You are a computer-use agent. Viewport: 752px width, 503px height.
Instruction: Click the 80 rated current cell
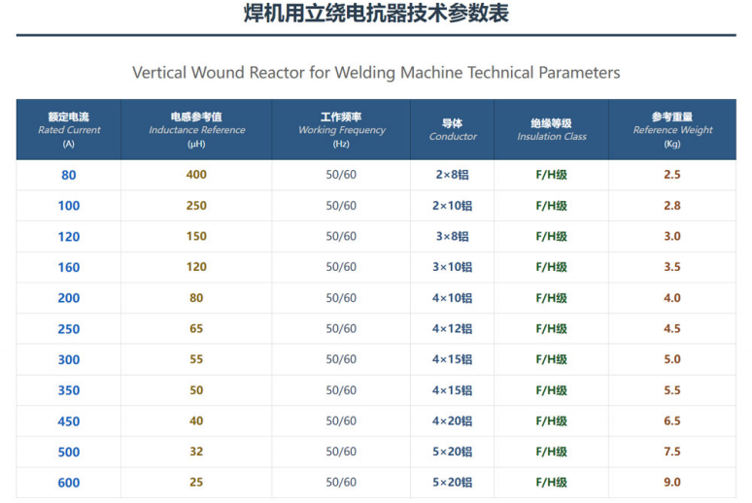coord(69,175)
